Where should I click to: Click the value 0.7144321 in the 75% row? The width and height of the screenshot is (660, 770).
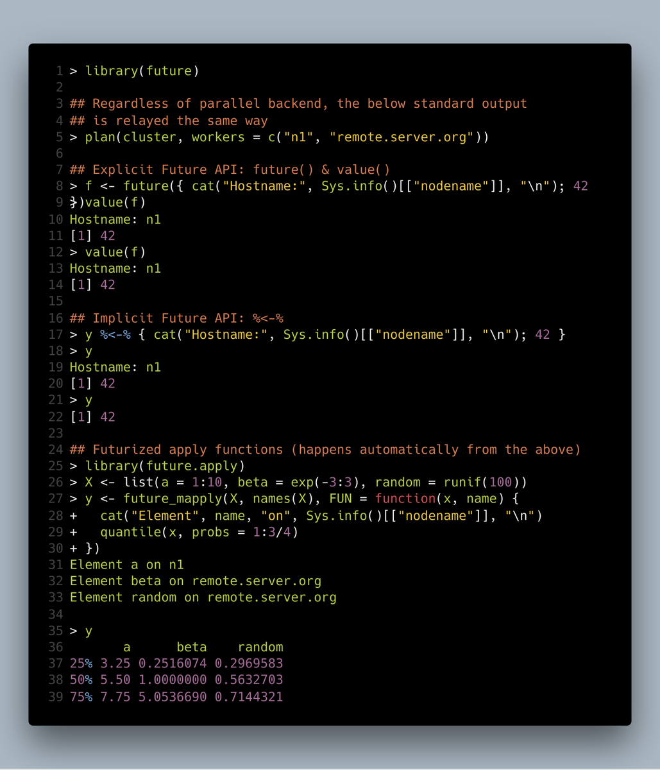[249, 696]
